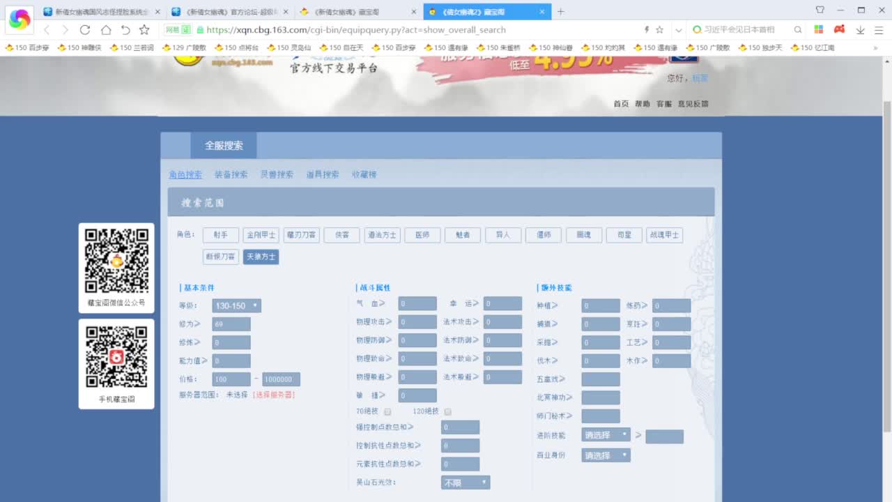Enable the 70绝技 checkbox
This screenshot has height=502, width=892.
(387, 411)
